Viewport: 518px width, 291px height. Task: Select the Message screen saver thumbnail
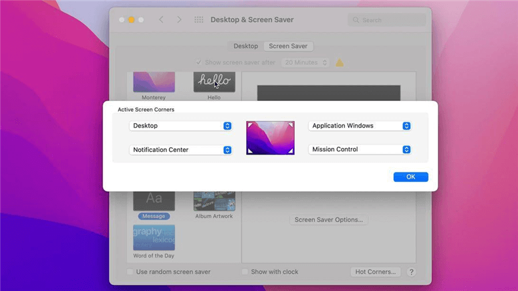(x=154, y=201)
